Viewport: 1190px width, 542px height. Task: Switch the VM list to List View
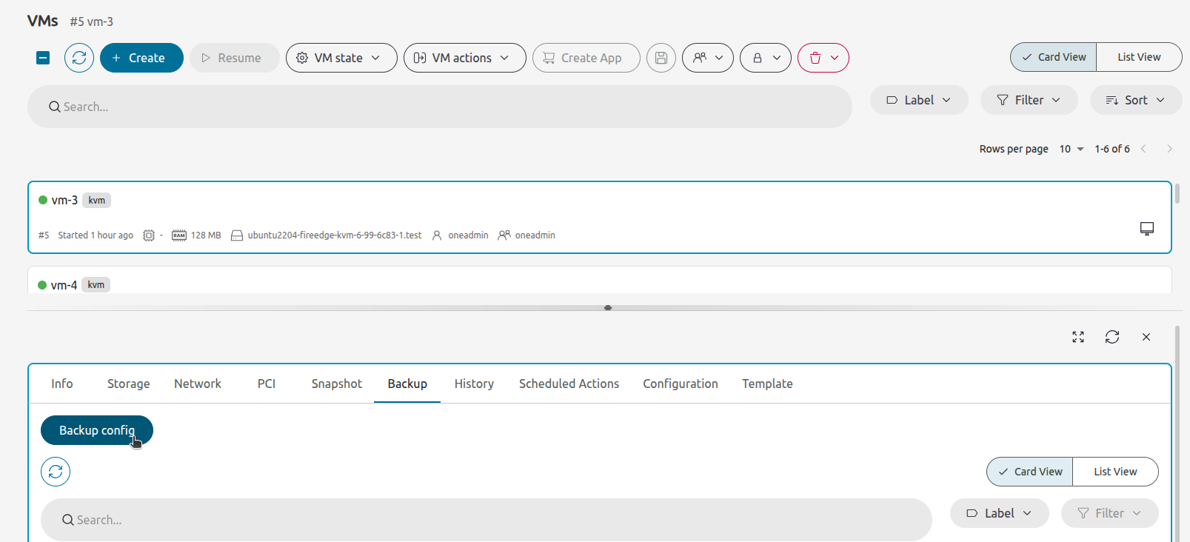[x=1138, y=57]
